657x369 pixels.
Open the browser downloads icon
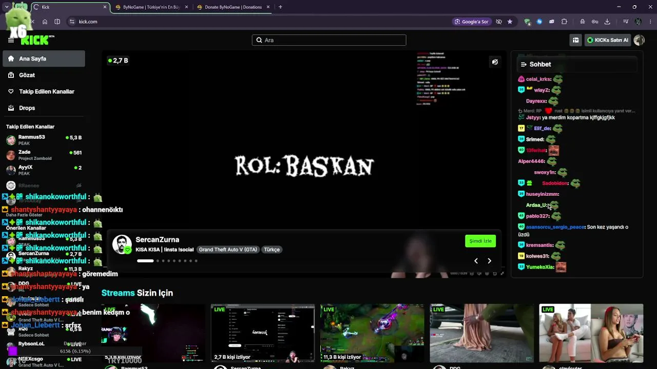[607, 22]
